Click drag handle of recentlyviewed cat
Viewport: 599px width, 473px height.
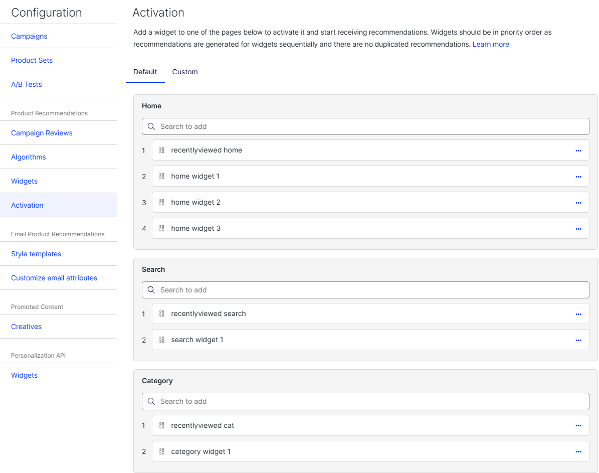point(162,425)
